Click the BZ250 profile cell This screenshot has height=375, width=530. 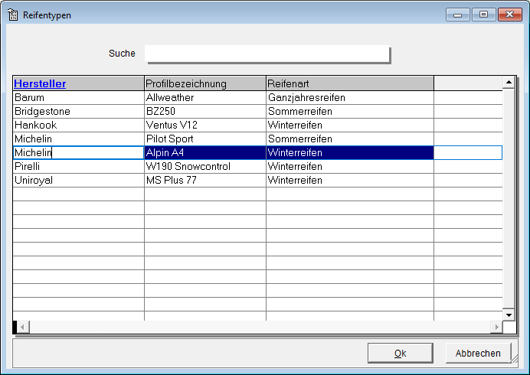coord(205,112)
